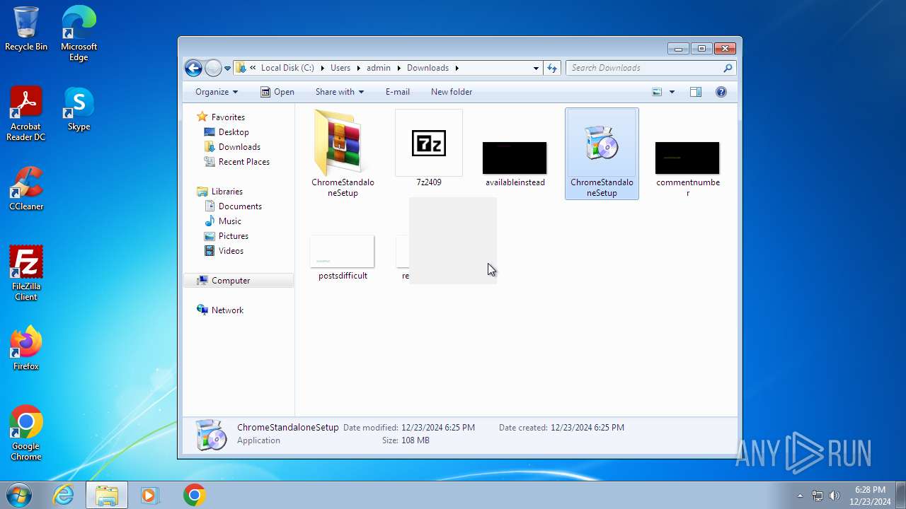Go back with the Explorer Back arrow
Screen dimensions: 906x509
[193, 68]
